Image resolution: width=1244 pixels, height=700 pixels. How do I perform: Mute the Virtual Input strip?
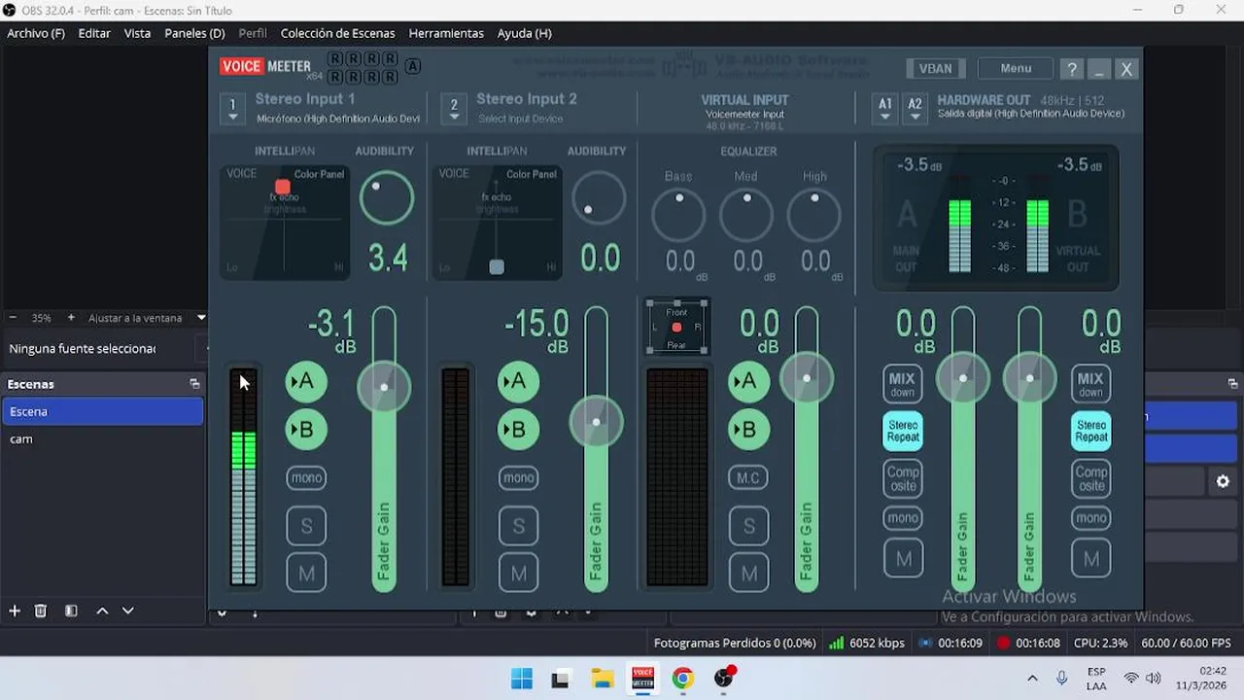tap(748, 574)
